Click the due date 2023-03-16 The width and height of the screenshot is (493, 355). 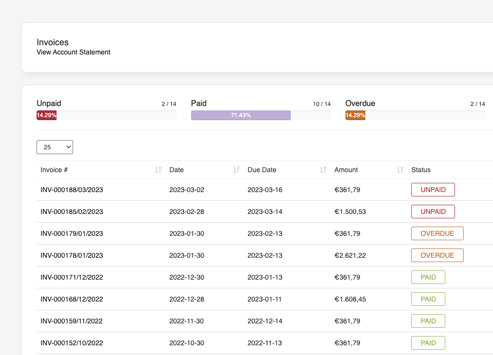click(x=265, y=190)
